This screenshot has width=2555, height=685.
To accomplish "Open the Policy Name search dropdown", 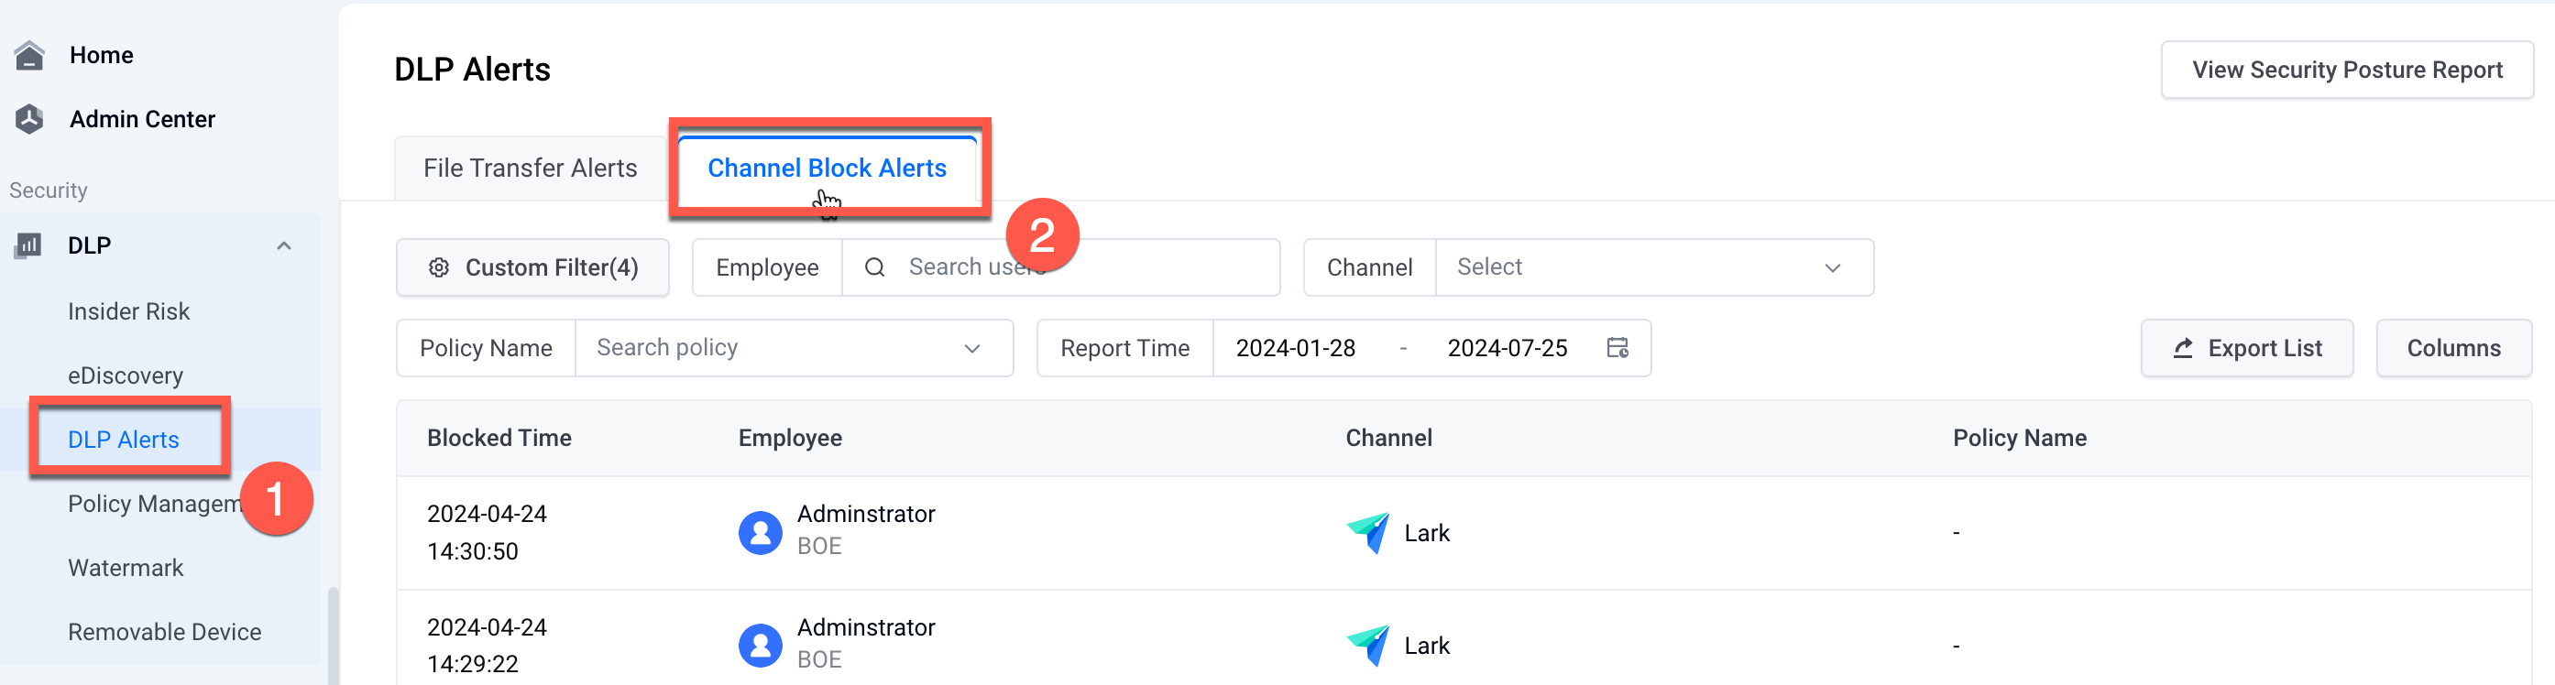I will tap(794, 348).
